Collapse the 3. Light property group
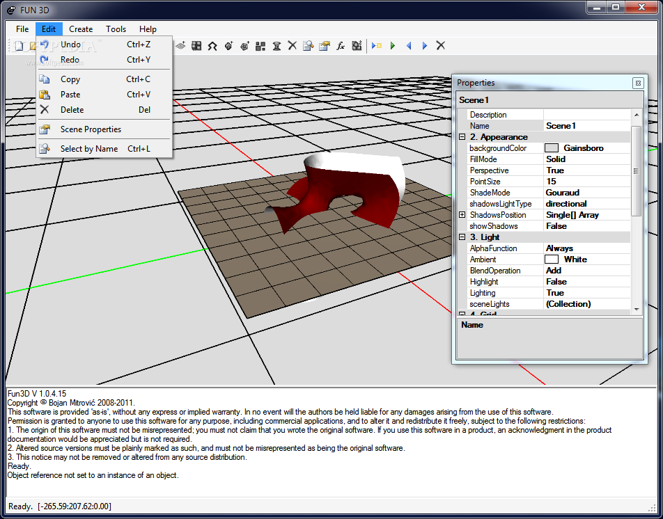Image resolution: width=663 pixels, height=519 pixels. point(462,237)
